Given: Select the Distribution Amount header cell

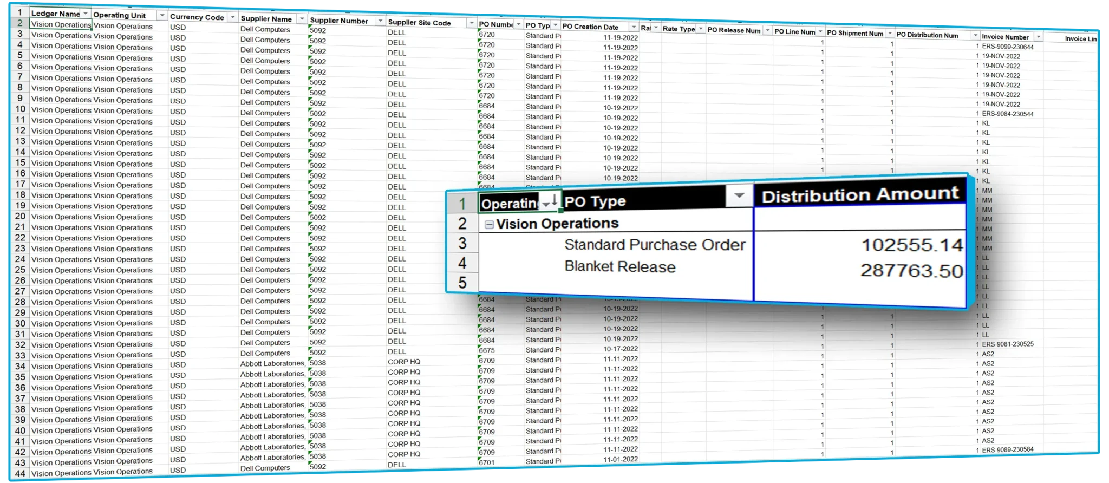Looking at the screenshot, I should 859,195.
